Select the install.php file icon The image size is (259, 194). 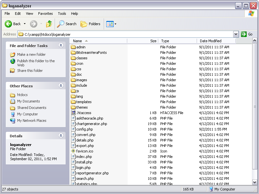(73, 162)
